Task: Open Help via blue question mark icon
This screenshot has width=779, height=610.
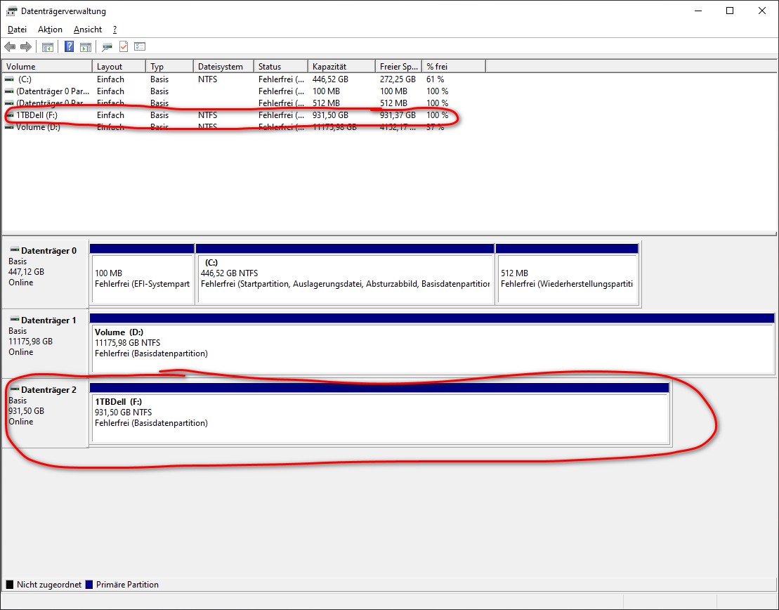Action: pyautogui.click(x=69, y=46)
